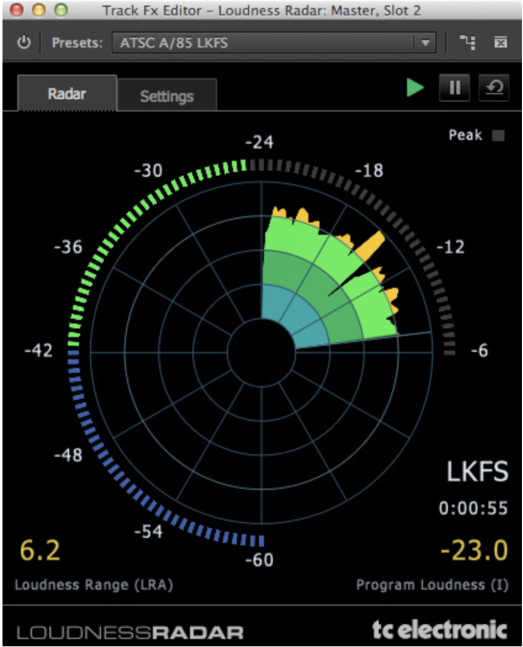Click the -60 mark on the radar ring
This screenshot has width=523, height=647.
point(259,560)
